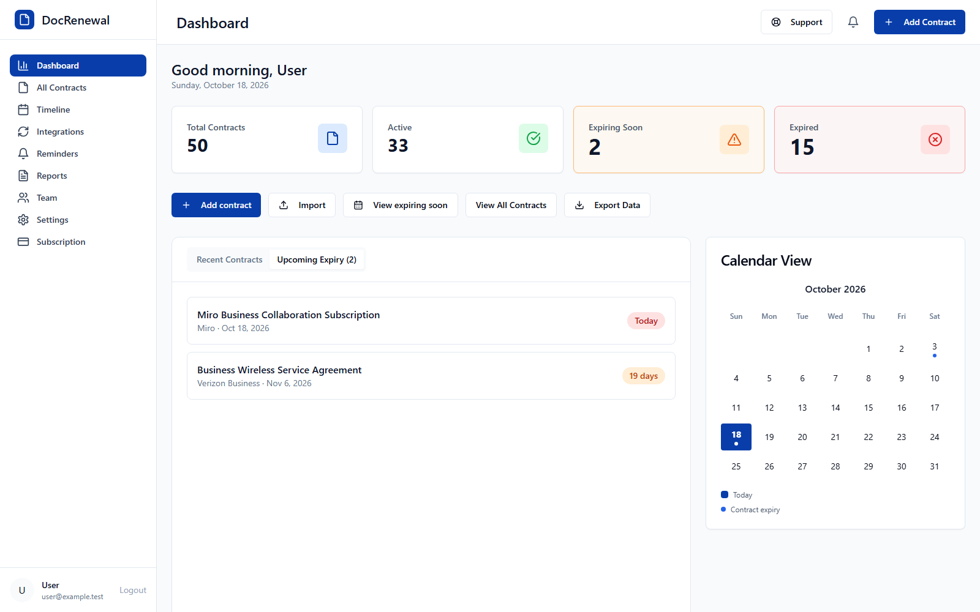Select October 28 in the calendar
Screen dimensions: 980x612
tap(835, 466)
